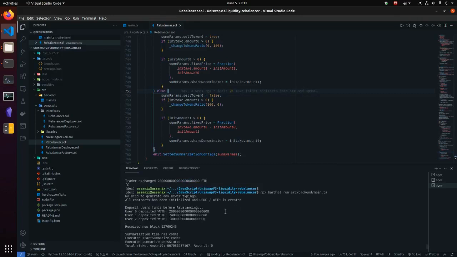
Task: Collapse the contracts folder
Action: 36,105
